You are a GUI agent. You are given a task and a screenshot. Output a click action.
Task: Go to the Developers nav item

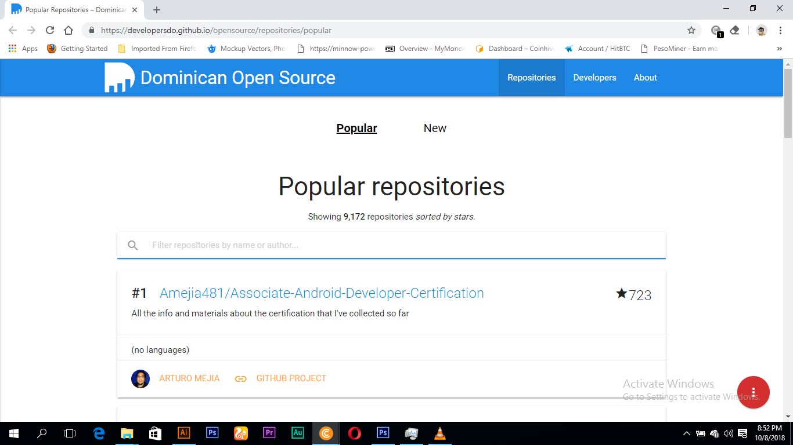pyautogui.click(x=595, y=78)
